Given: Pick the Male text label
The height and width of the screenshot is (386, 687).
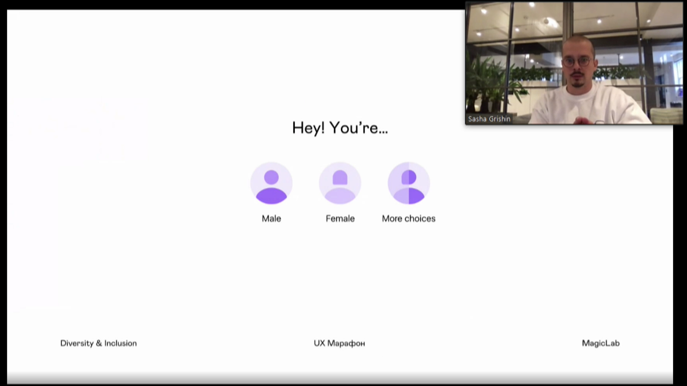Looking at the screenshot, I should [x=271, y=218].
